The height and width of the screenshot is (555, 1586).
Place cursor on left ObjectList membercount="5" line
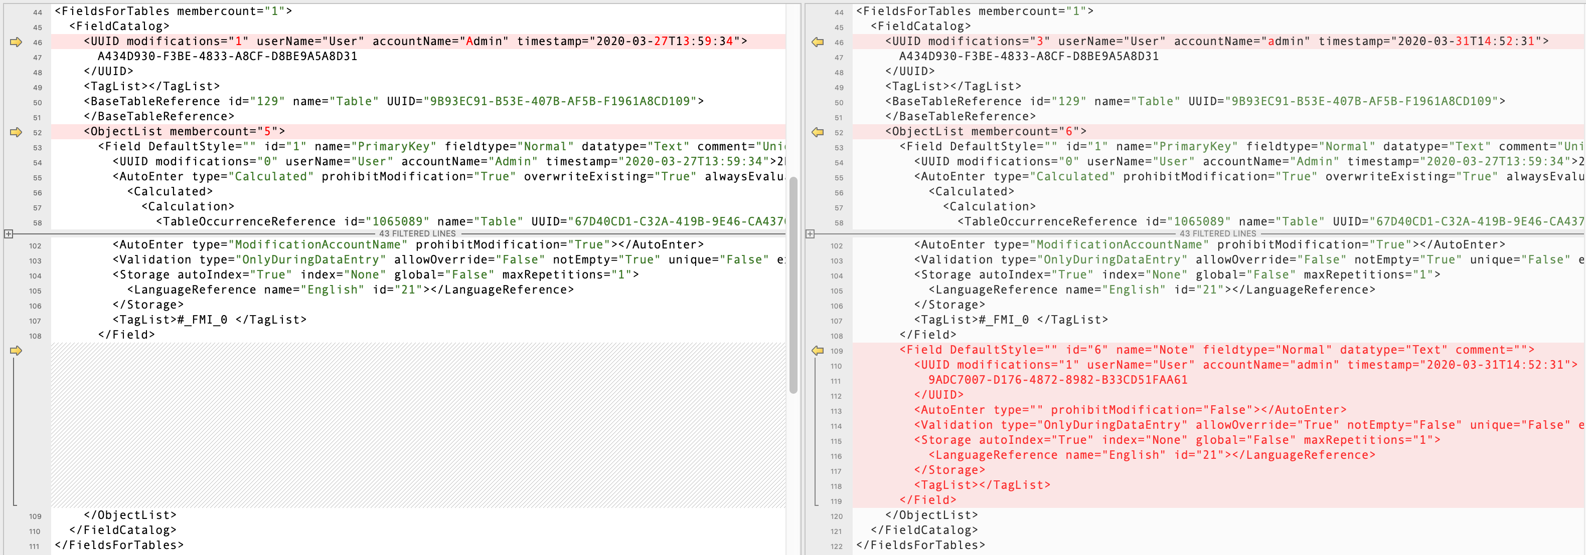[185, 132]
